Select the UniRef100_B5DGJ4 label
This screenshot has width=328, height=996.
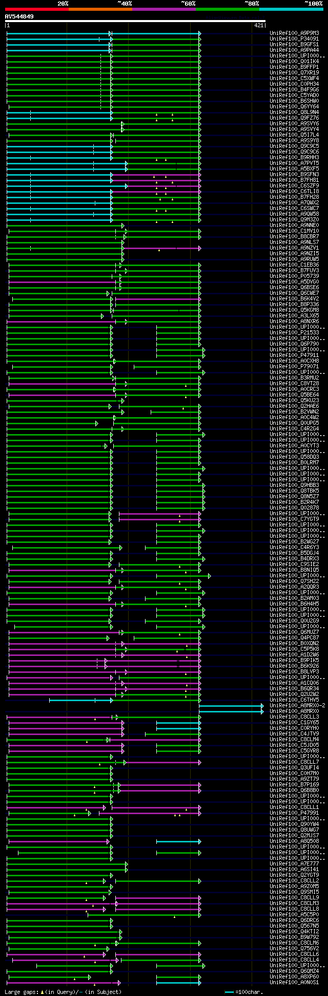[294, 553]
